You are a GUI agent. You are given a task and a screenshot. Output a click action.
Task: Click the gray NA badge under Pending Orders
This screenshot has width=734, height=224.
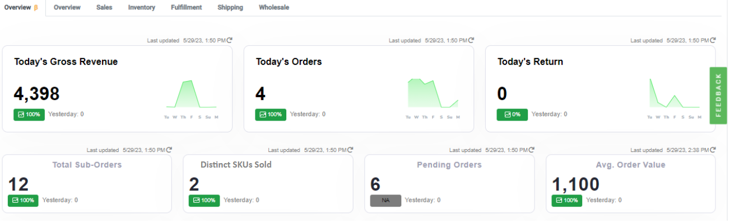point(385,200)
